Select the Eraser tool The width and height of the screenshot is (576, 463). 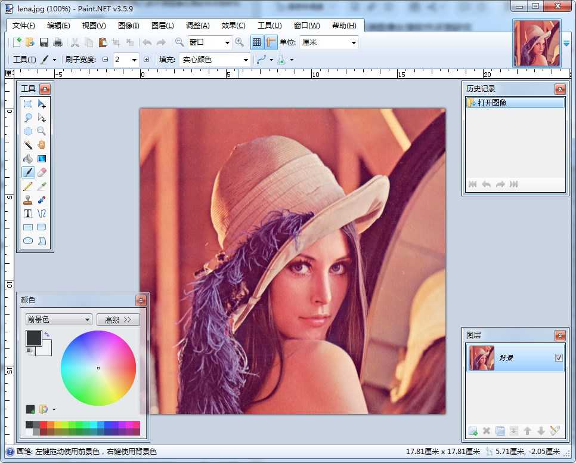(42, 172)
